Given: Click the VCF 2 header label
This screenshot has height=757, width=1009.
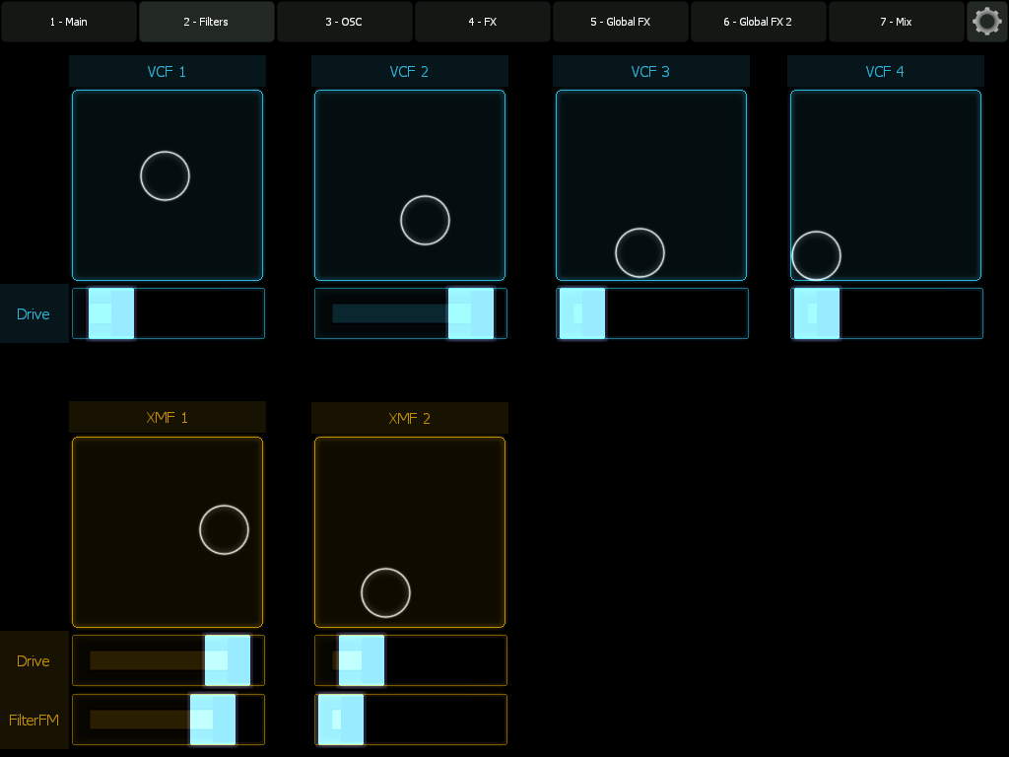Looking at the screenshot, I should pos(410,71).
